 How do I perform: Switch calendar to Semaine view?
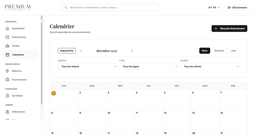click(219, 51)
